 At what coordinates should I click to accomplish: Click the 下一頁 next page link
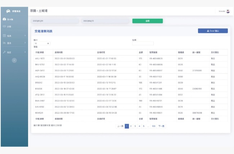(161, 126)
